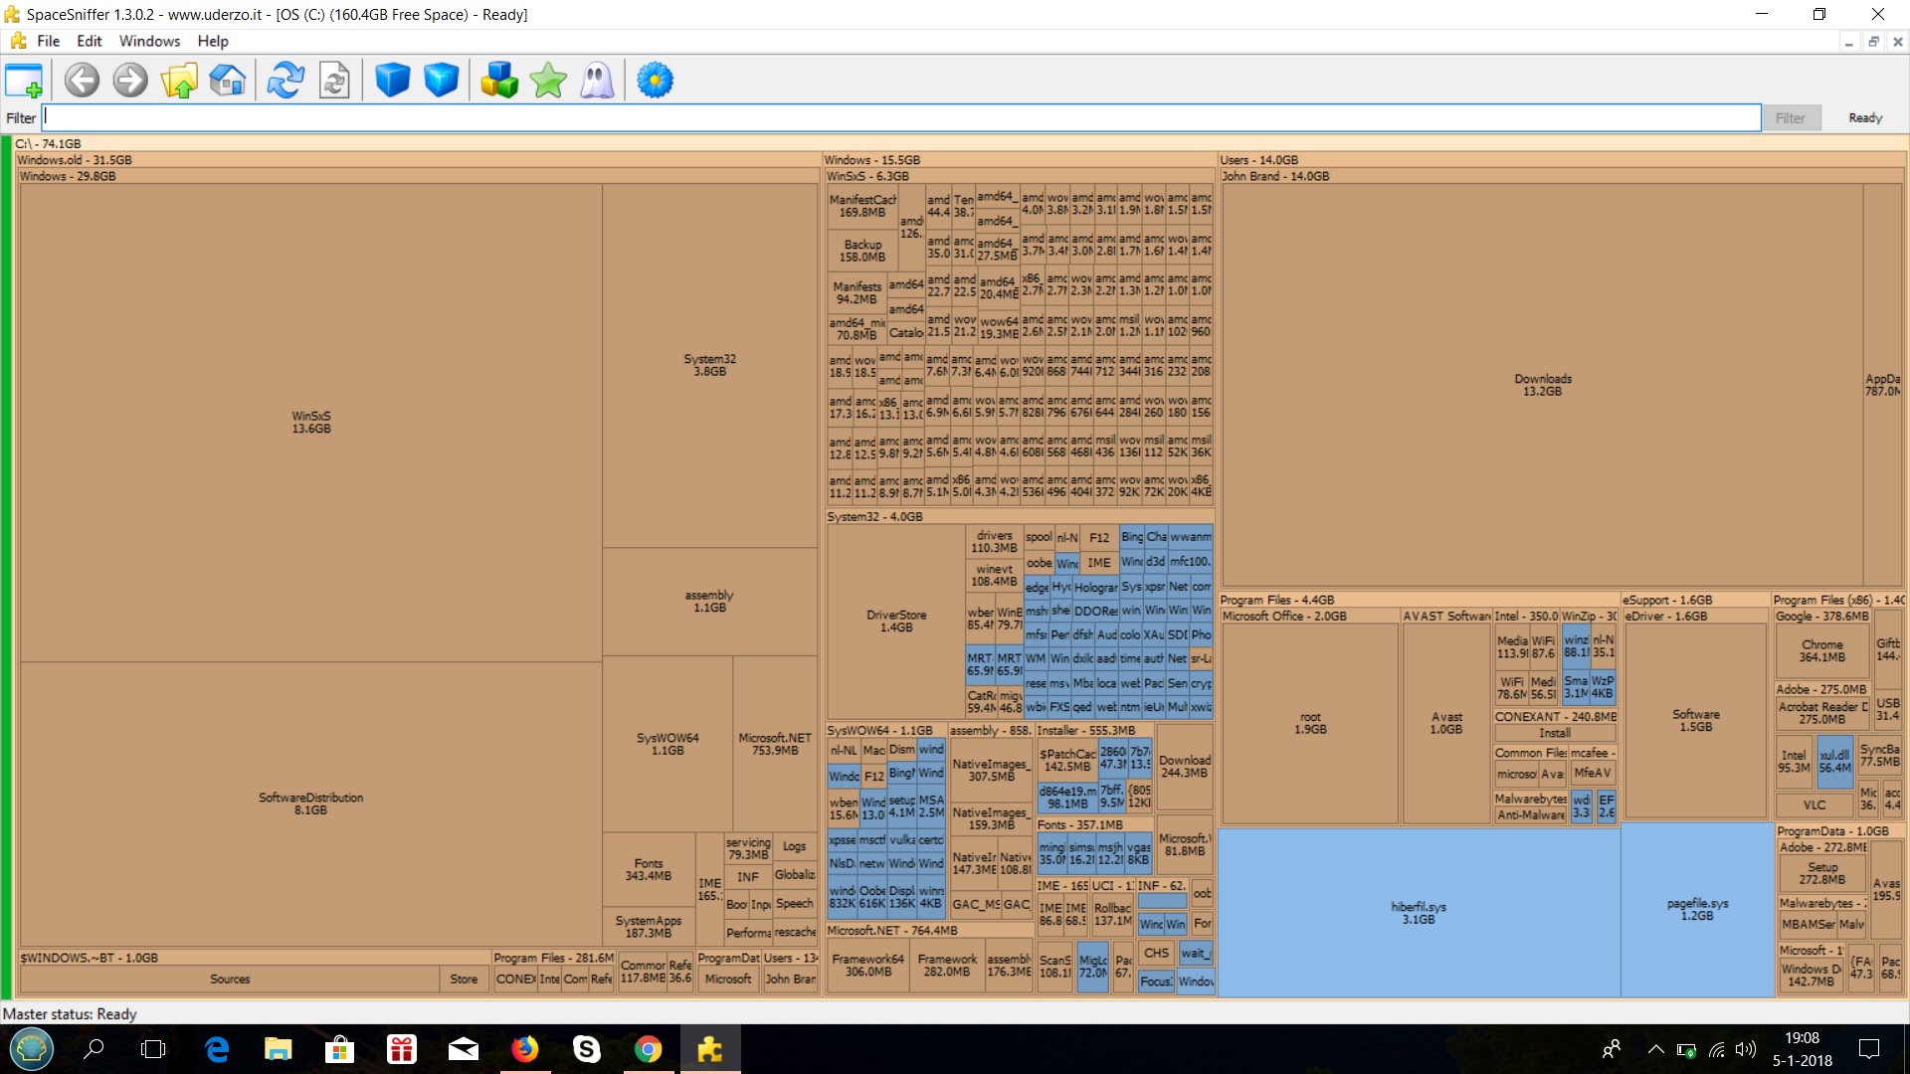
Task: Rescan the zoomed view with the page refresh icon
Action: click(x=334, y=81)
